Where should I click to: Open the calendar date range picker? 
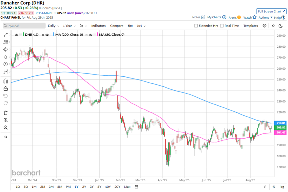[x=136, y=187]
